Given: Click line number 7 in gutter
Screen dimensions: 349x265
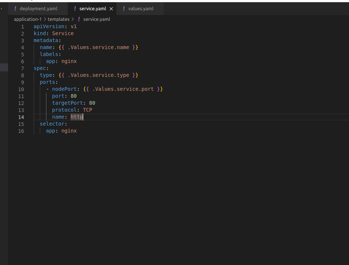Looking at the screenshot, I should click(22, 68).
